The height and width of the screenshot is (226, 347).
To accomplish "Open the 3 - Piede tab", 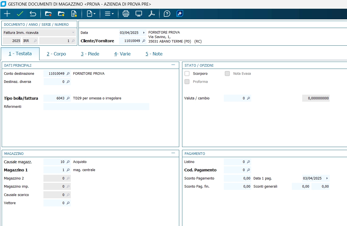I will pyautogui.click(x=90, y=54).
